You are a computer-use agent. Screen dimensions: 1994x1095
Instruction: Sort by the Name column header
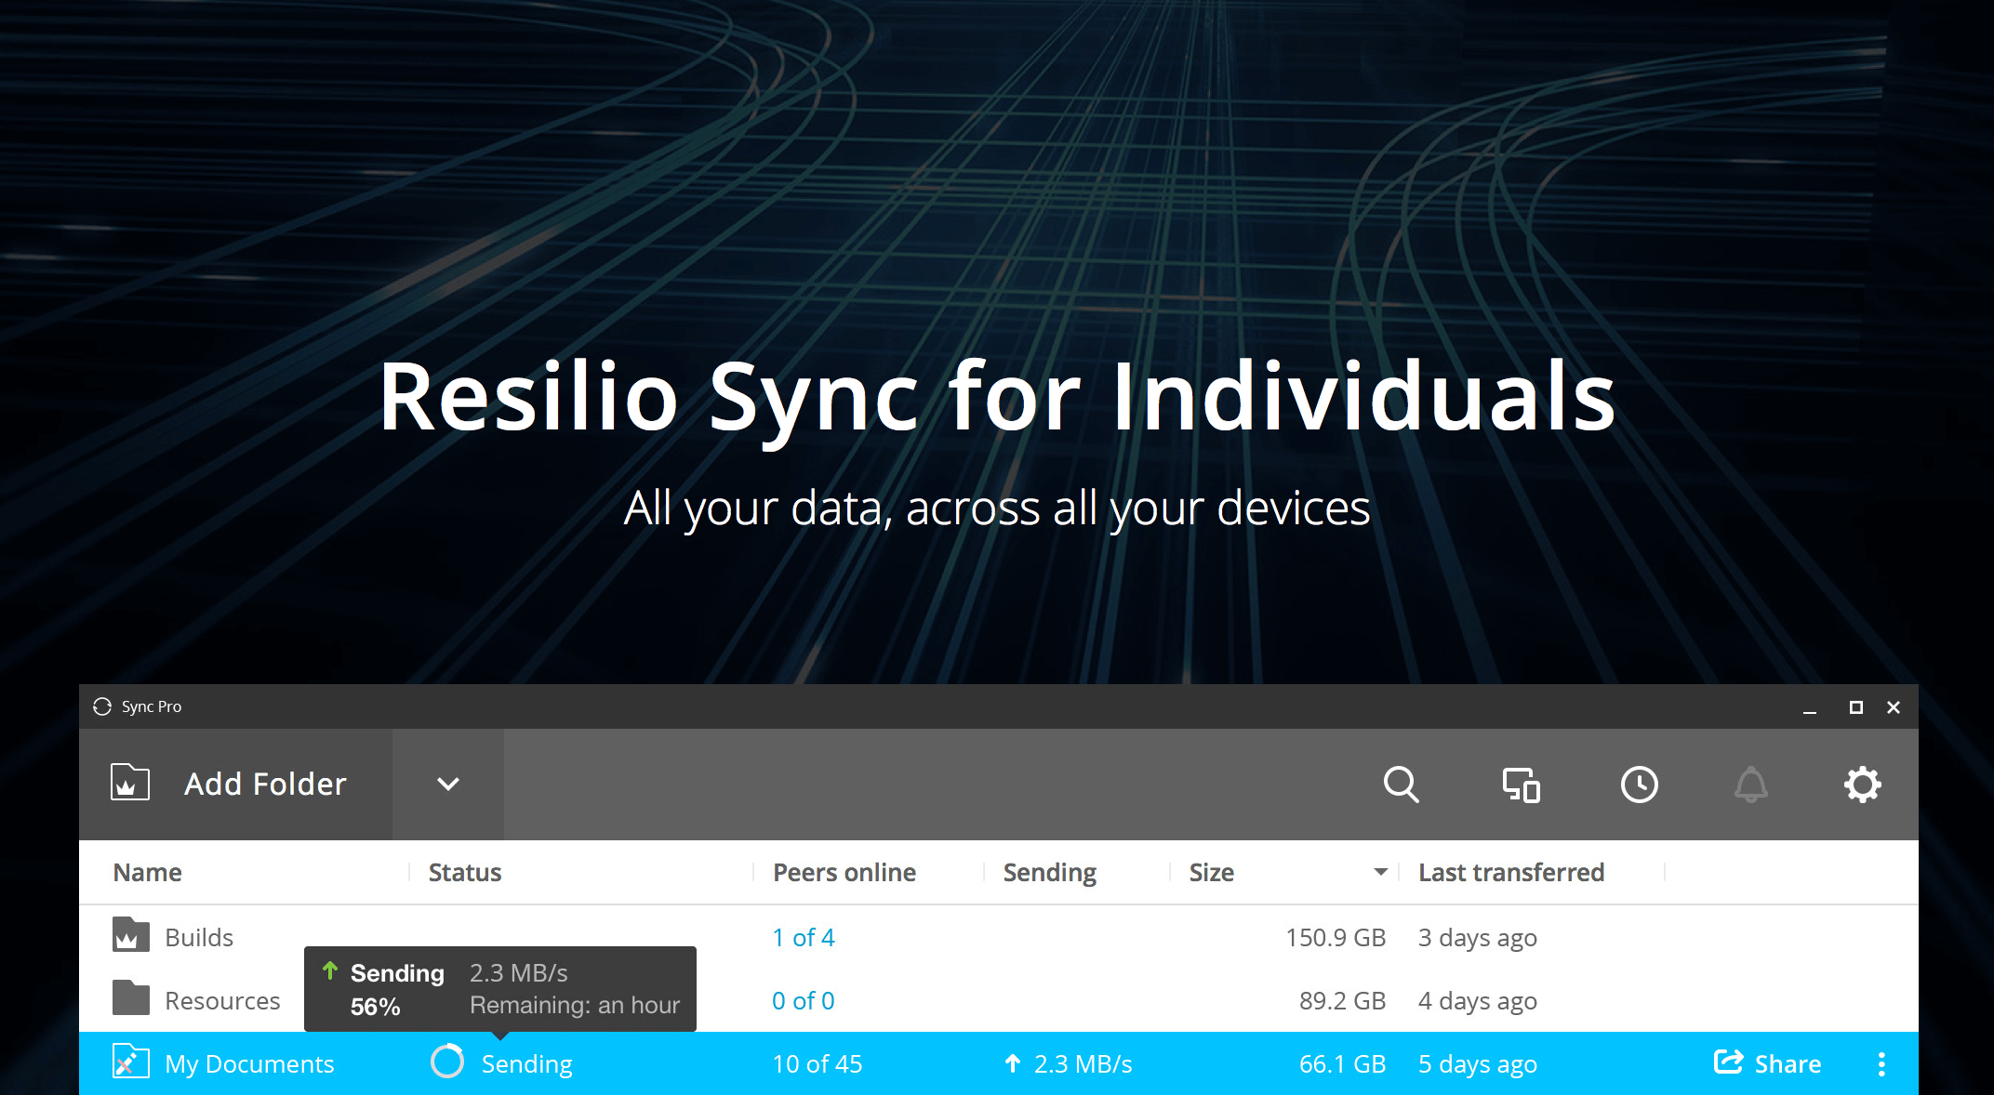(x=148, y=872)
